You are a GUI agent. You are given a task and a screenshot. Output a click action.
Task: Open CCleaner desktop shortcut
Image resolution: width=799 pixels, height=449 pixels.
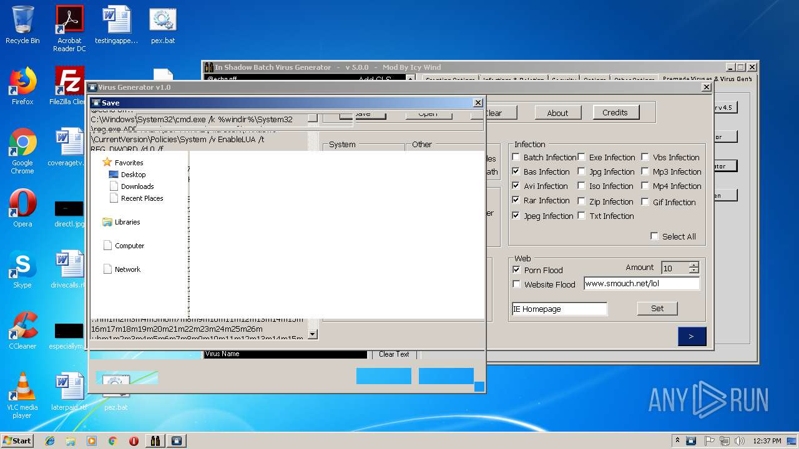[22, 331]
